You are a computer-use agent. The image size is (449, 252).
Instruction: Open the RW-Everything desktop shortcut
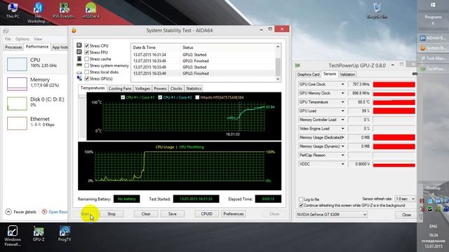pyautogui.click(x=65, y=10)
